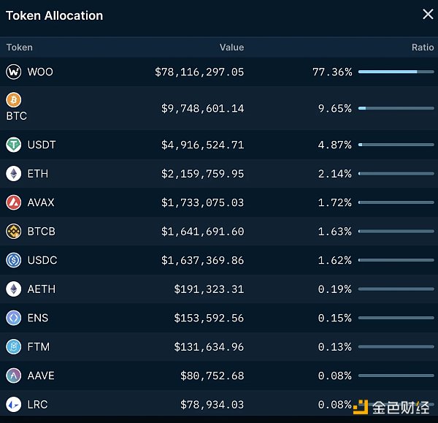Click the FTM Fantom icon
Image resolution: width=438 pixels, height=423 pixels.
[14, 347]
